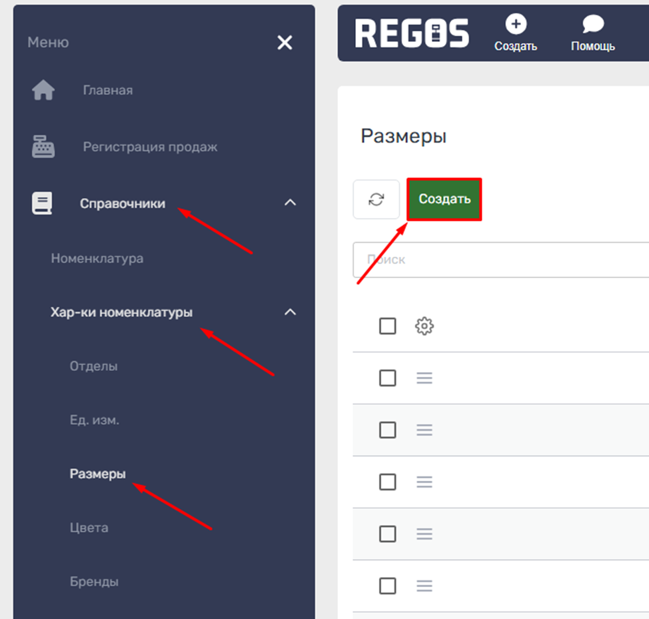The height and width of the screenshot is (619, 649).
Task: Collapse the Хар-ки номенклатуры chevron
Action: tap(290, 312)
